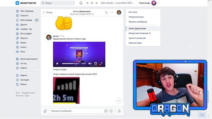Click the Игры gamepad icon
212x119 pixels.
(17, 52)
